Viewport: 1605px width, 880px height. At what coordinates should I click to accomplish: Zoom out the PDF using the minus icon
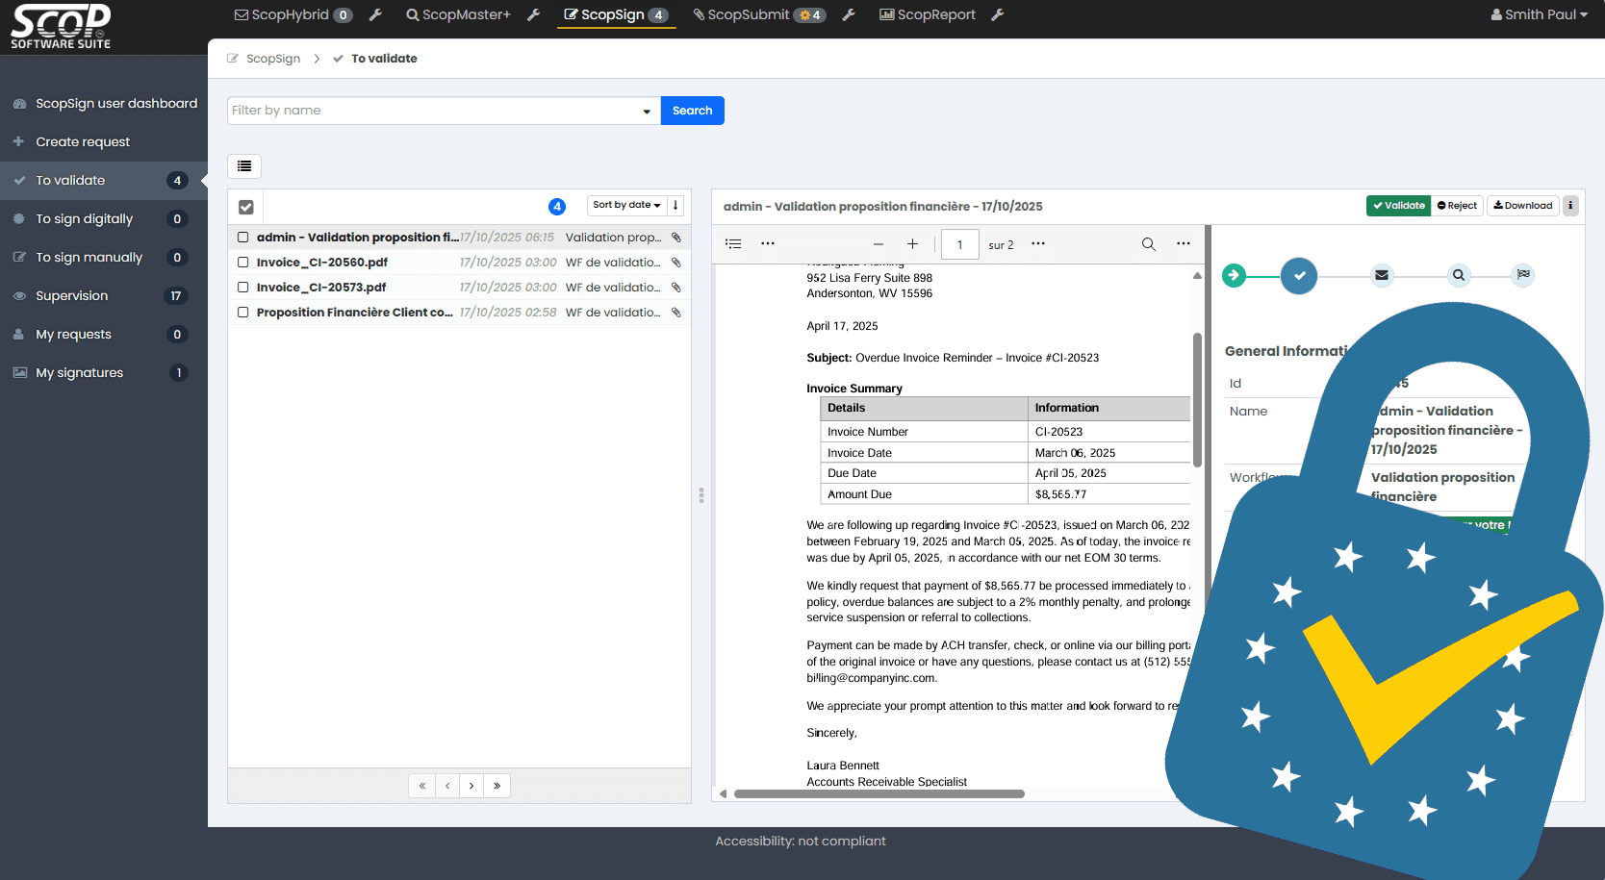click(877, 244)
